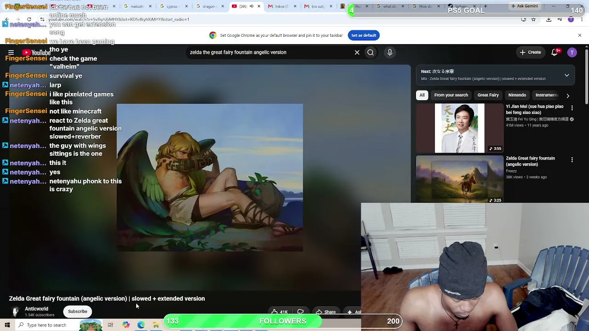Image resolution: width=589 pixels, height=331 pixels.
Task: Clear the YouTube search box text
Action: (x=357, y=52)
